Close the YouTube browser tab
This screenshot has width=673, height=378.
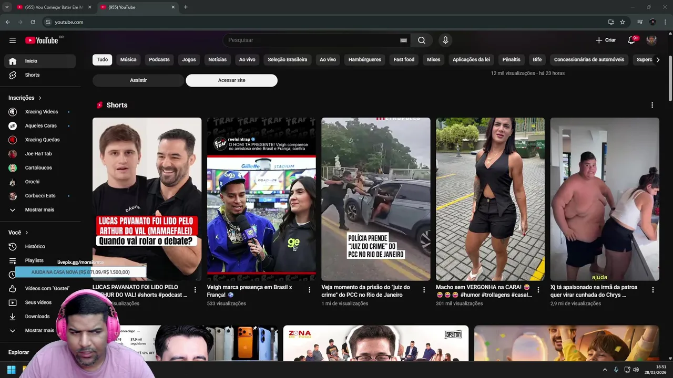point(173,7)
